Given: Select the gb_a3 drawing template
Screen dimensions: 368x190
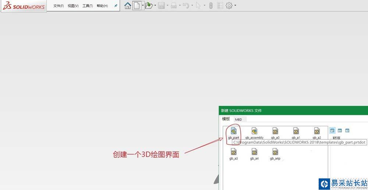Looking at the screenshot, I should point(234,154).
